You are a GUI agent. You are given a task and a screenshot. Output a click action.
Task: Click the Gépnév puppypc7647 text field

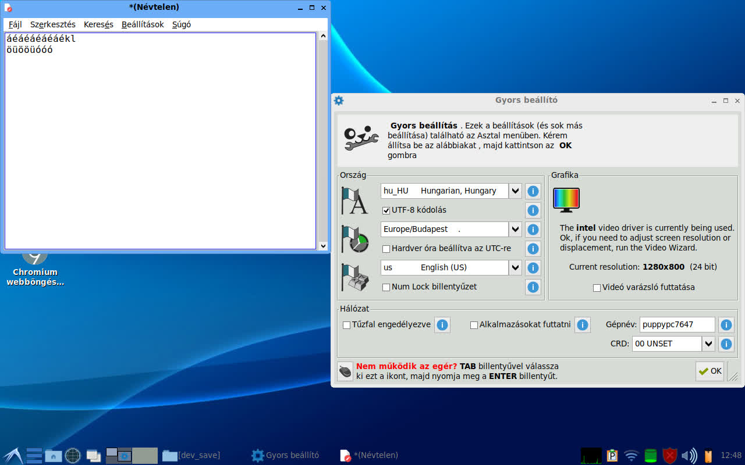677,325
